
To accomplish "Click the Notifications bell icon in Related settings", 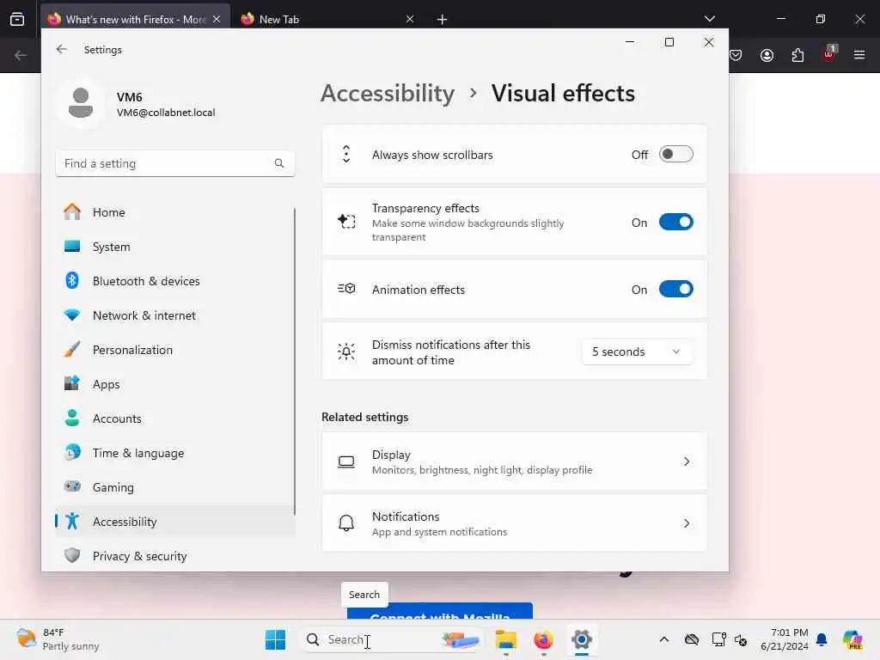I will [346, 523].
